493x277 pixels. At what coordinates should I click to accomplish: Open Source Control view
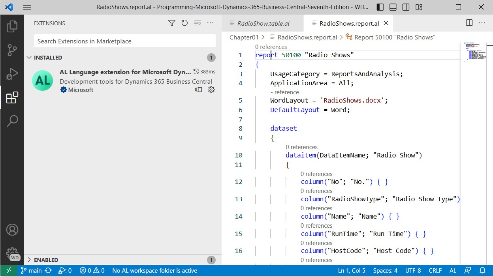click(12, 50)
